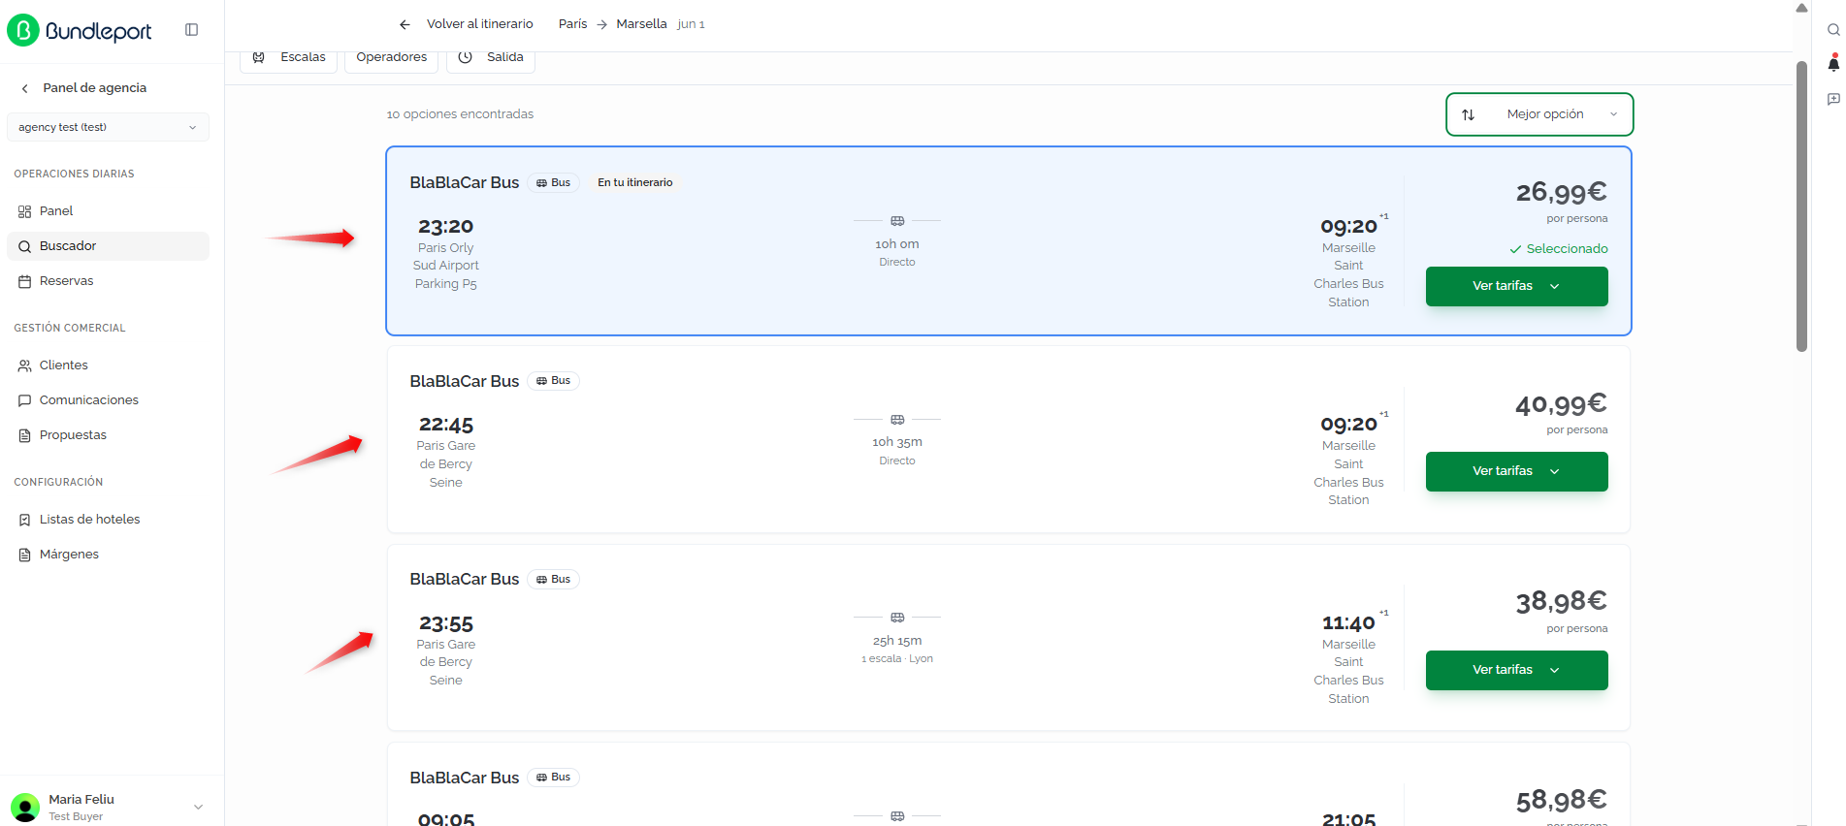Open notifications via the bell icon

pos(1833,64)
